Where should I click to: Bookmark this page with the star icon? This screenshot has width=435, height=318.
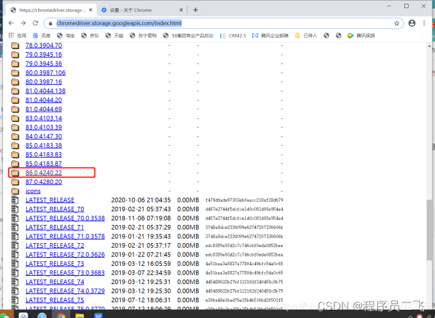pos(397,23)
